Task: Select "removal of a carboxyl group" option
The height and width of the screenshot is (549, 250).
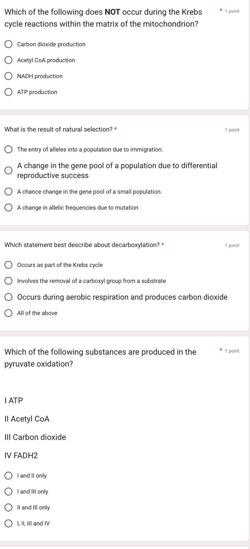Action: point(9,281)
